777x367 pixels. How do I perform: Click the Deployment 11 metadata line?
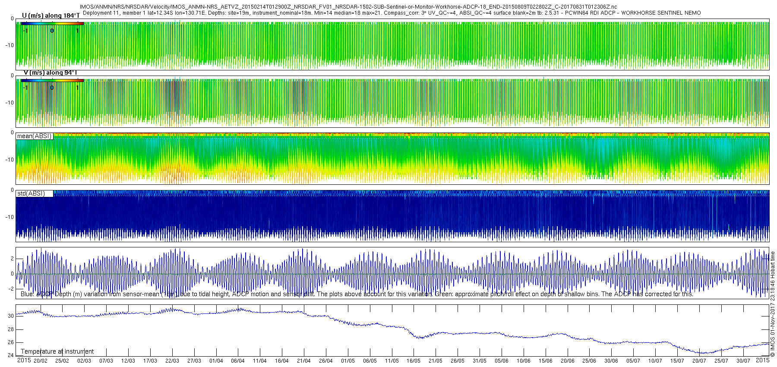[392, 13]
